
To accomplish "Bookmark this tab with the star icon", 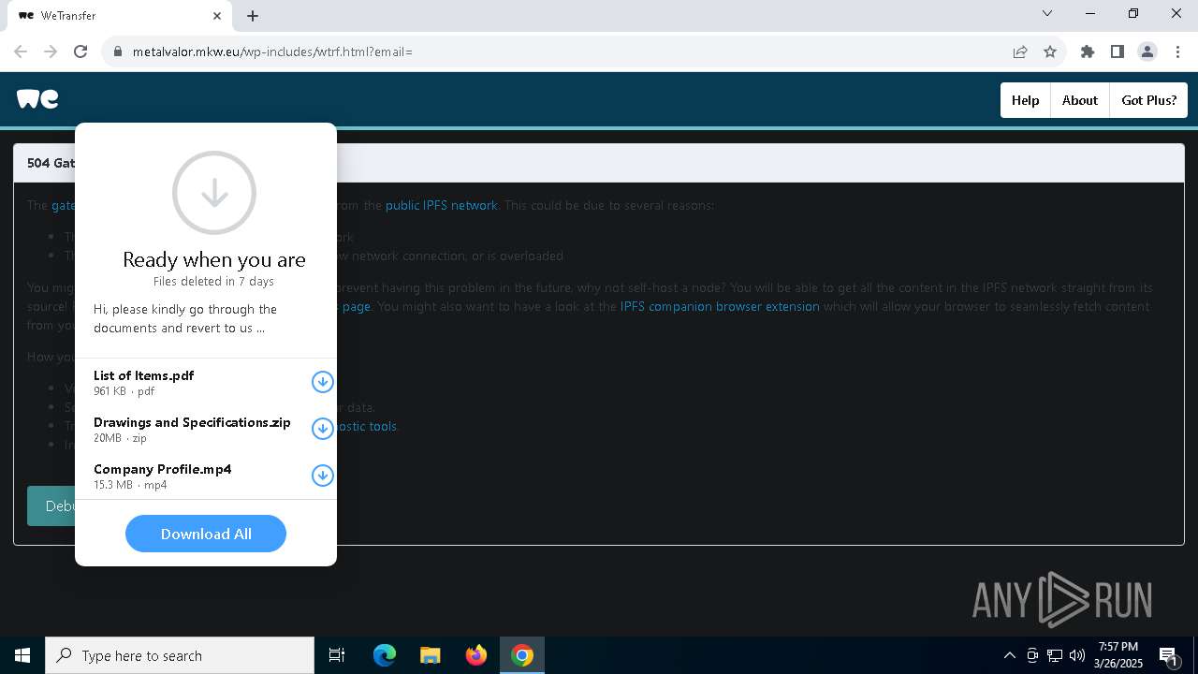I will point(1050,51).
